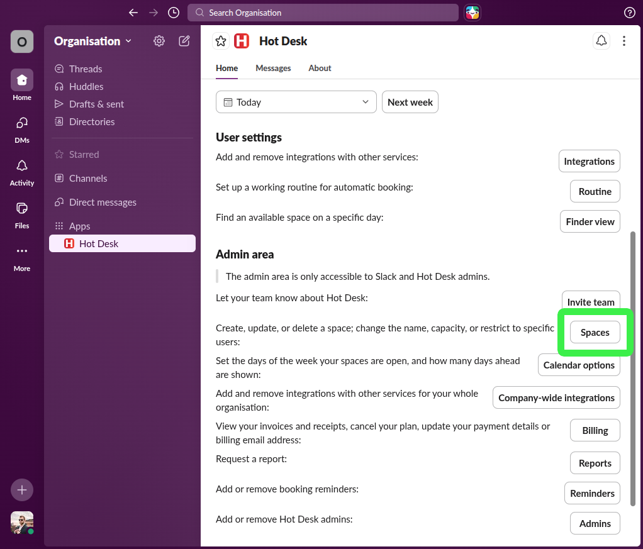Viewport: 643px width, 549px height.
Task: Open recent history via the clock icon
Action: coord(174,12)
